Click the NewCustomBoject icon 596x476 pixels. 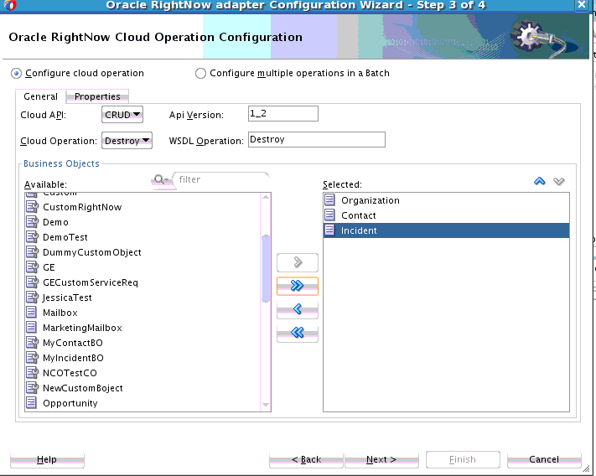pos(33,387)
